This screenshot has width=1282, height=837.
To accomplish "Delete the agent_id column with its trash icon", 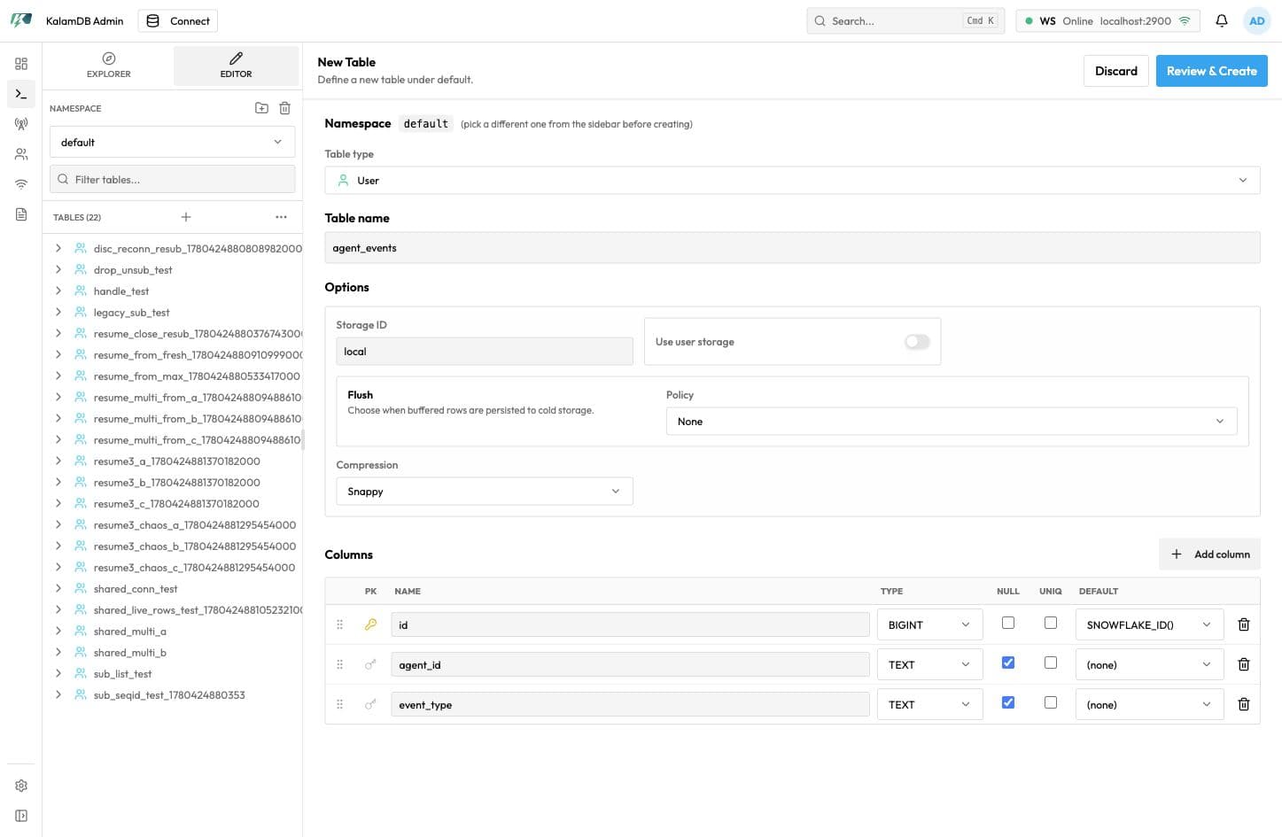I will pyautogui.click(x=1244, y=664).
